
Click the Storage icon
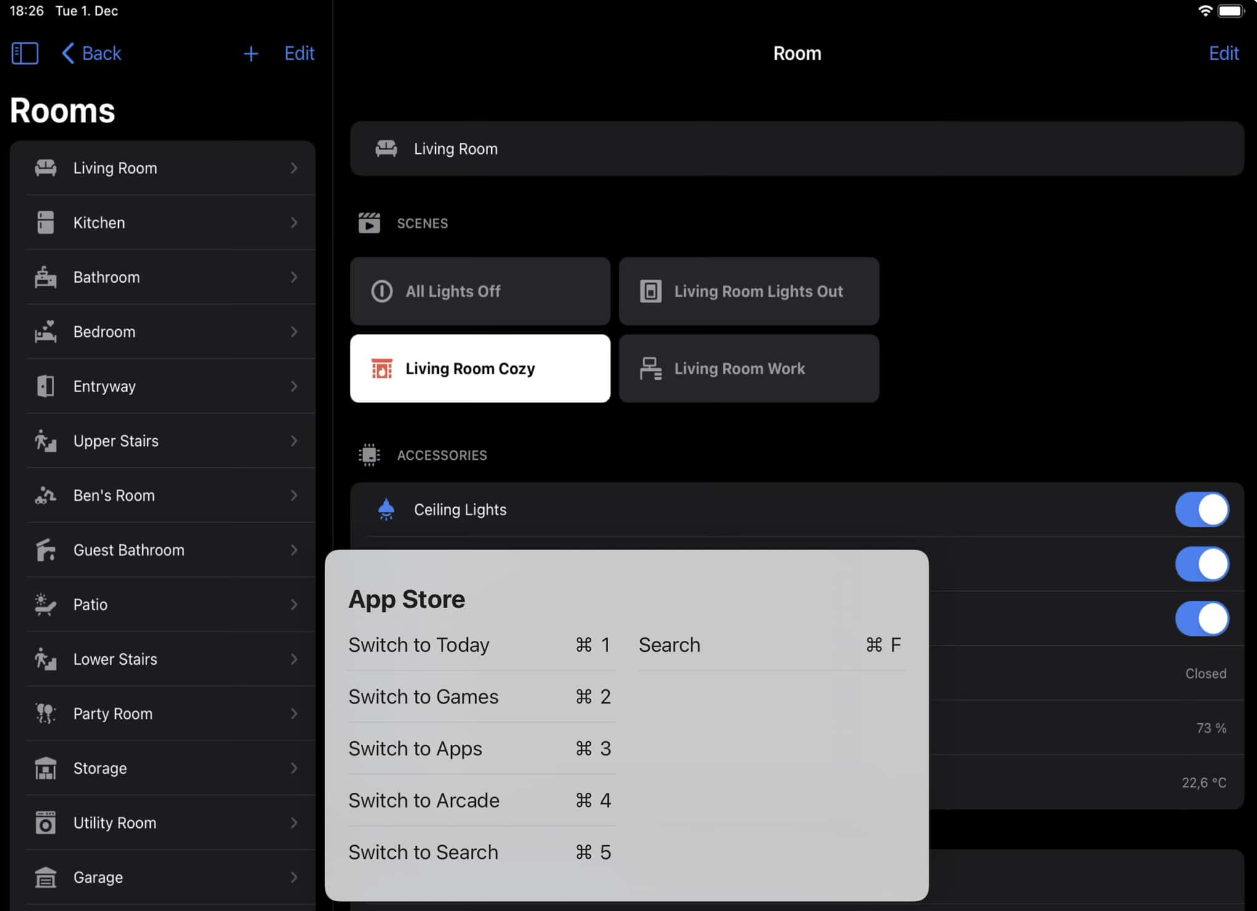(46, 768)
